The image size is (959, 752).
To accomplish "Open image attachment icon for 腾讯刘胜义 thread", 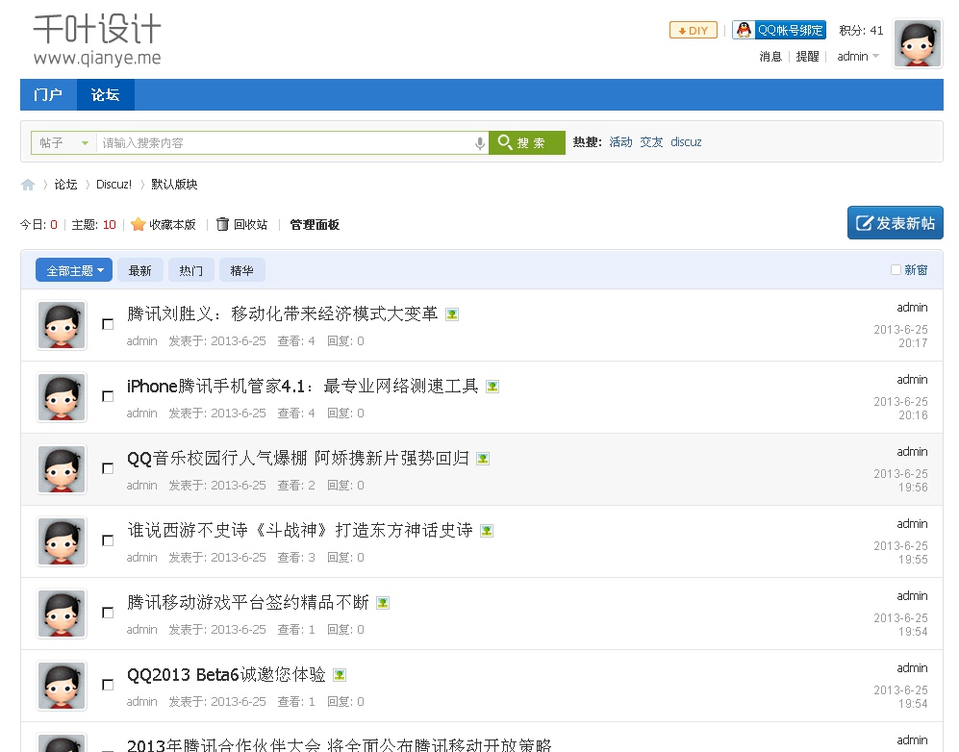I will click(x=452, y=314).
